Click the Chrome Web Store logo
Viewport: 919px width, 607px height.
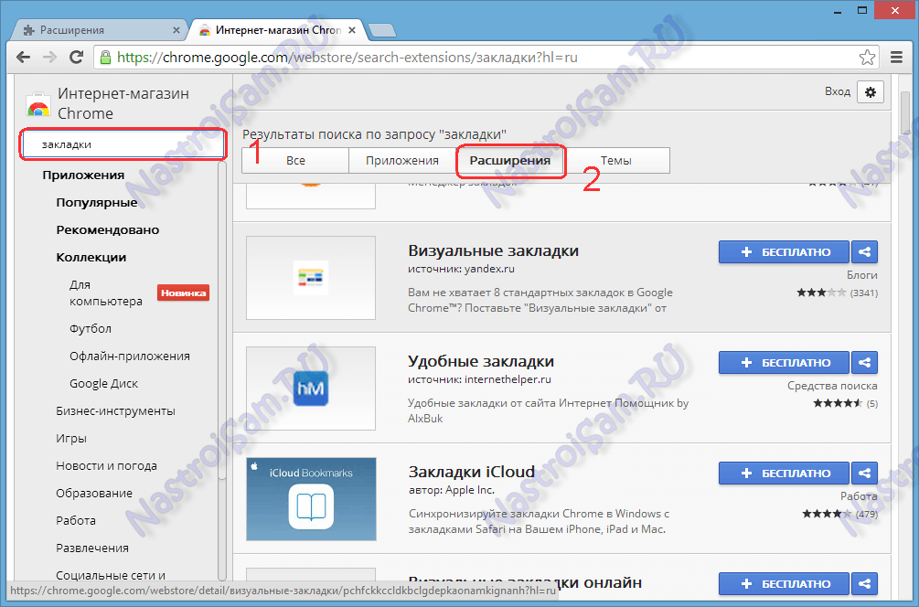click(x=38, y=104)
